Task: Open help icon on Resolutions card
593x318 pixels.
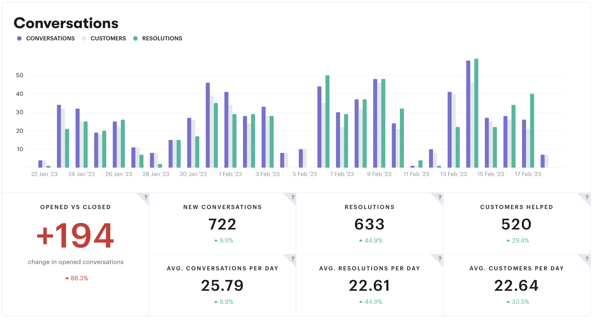Action: 440,197
